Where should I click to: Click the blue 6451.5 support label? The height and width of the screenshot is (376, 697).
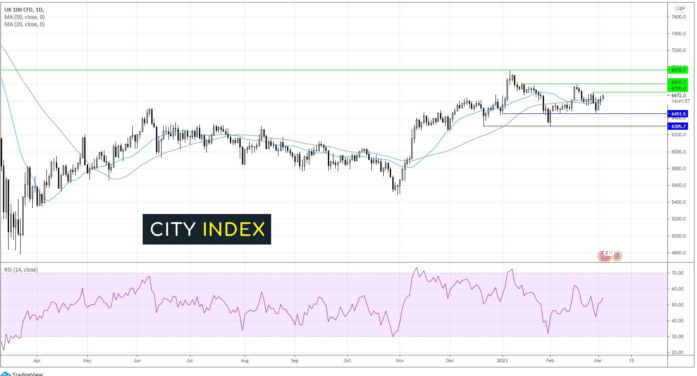click(x=678, y=114)
